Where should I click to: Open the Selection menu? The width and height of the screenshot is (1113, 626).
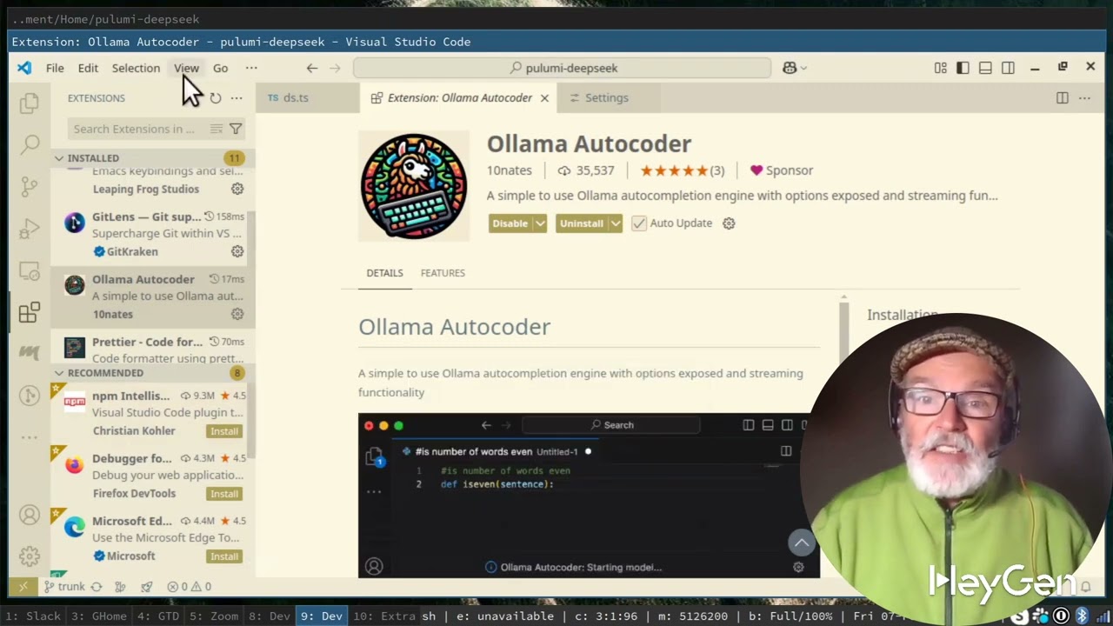(136, 68)
